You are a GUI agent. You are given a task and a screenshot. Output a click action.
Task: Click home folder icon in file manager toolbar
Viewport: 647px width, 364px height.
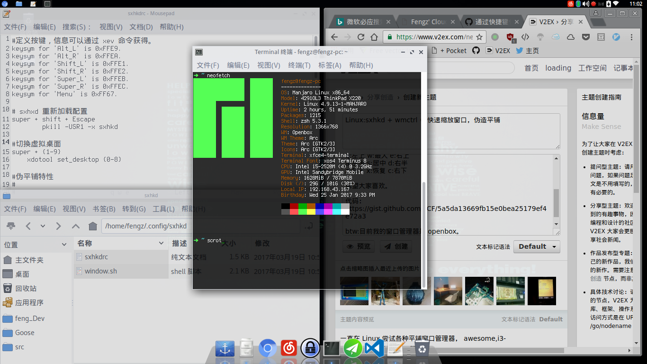93,226
